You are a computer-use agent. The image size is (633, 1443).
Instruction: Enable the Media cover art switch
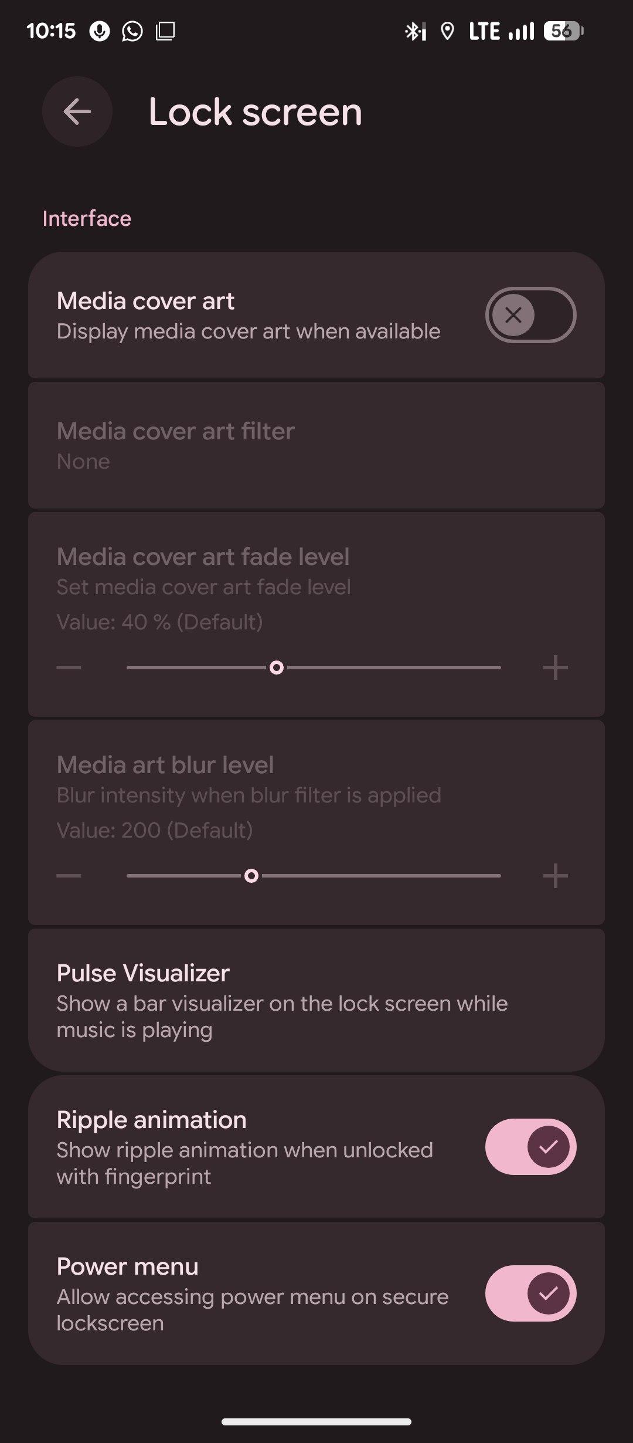coord(530,315)
